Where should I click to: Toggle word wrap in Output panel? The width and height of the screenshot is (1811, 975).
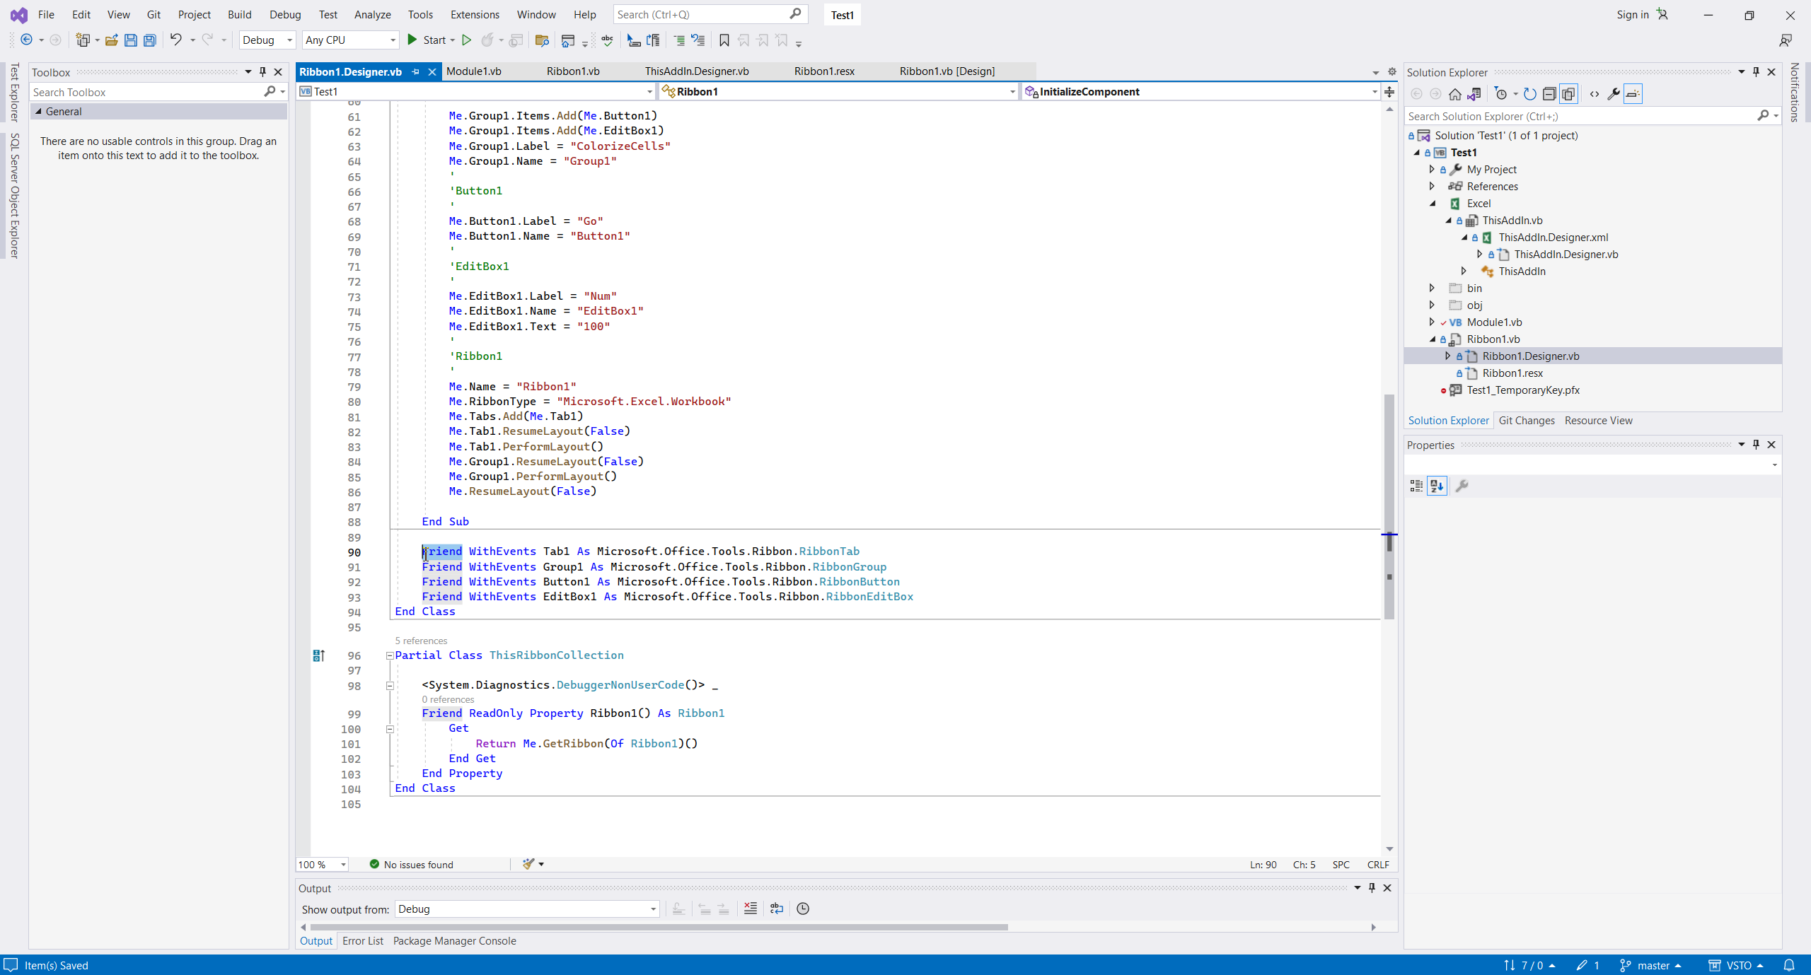(777, 909)
